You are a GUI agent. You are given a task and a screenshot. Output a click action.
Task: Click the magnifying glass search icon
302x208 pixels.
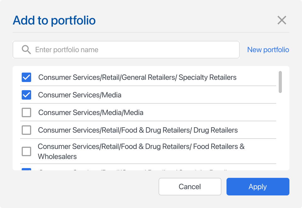click(26, 50)
